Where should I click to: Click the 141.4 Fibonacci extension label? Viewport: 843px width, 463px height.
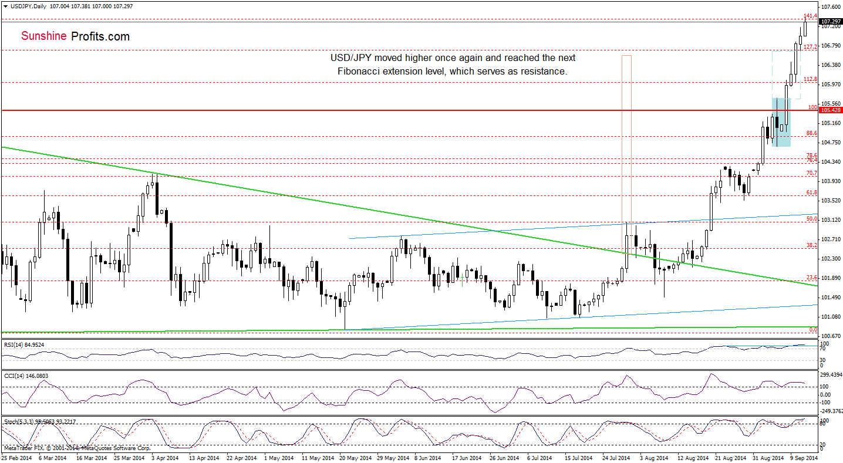(810, 15)
